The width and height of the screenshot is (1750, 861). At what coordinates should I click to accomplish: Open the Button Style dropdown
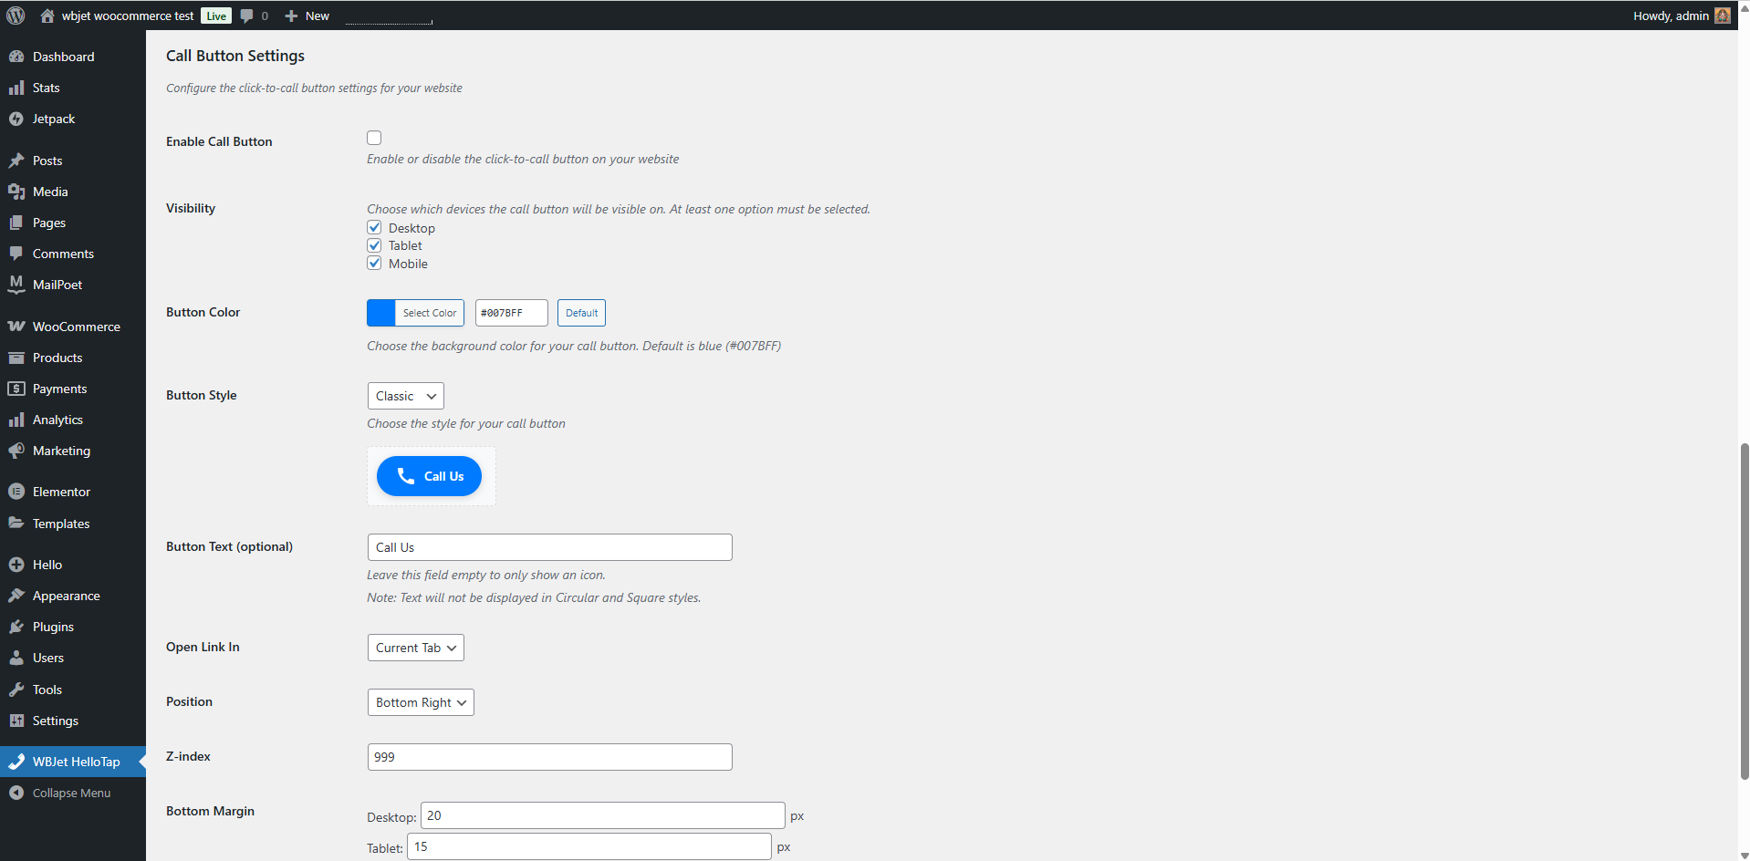pyautogui.click(x=405, y=395)
